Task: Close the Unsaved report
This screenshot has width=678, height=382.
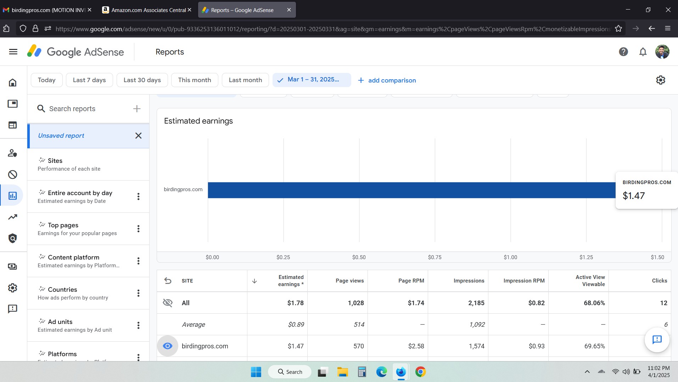Action: (x=139, y=136)
